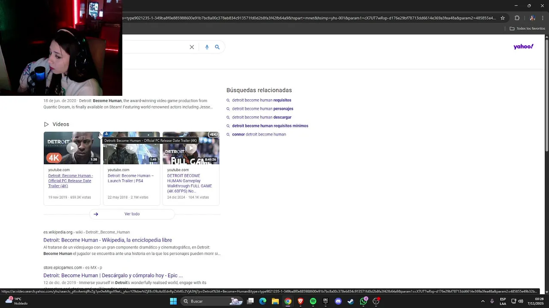Open 'DETROIT BECOME HUMAN Gameplay Walkthrough FULL GAME' link
Image resolution: width=549 pixels, height=308 pixels.
point(190,184)
